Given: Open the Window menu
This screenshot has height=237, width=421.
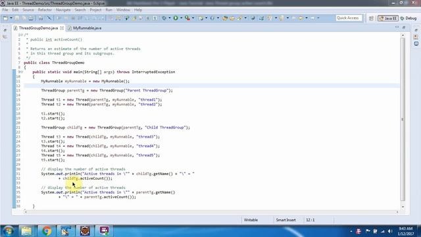Looking at the screenshot, I should 123,10.
